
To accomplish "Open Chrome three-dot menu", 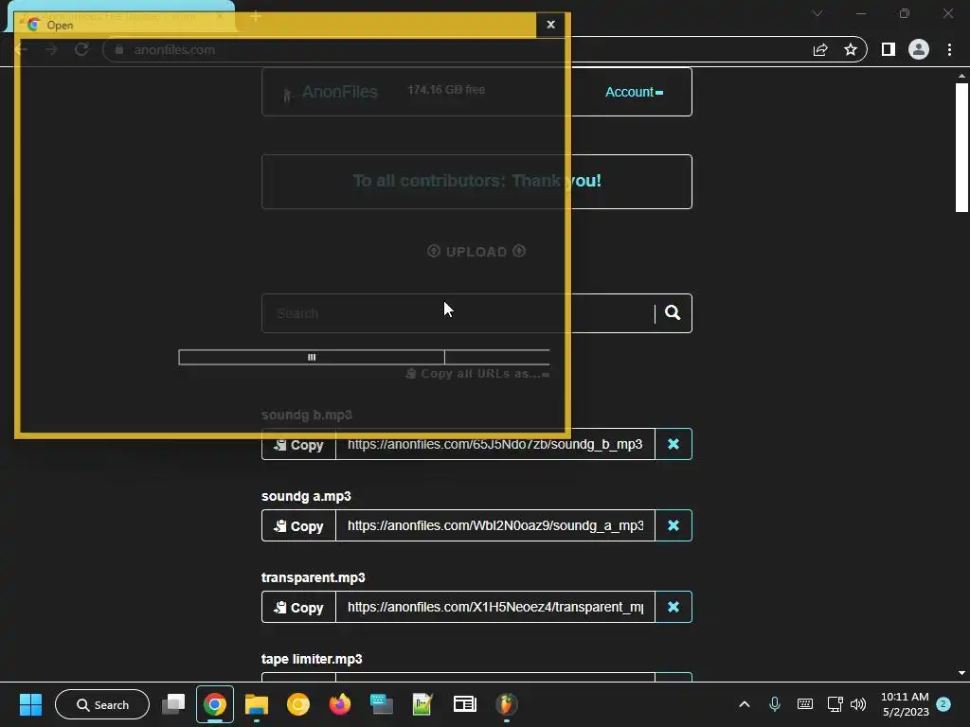I will tap(949, 49).
